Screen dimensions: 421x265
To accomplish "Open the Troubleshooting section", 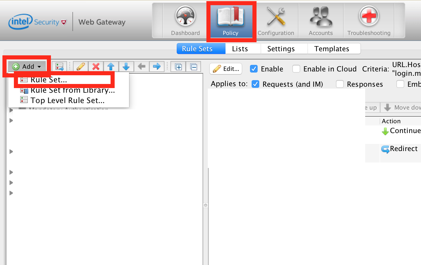I will (x=369, y=21).
